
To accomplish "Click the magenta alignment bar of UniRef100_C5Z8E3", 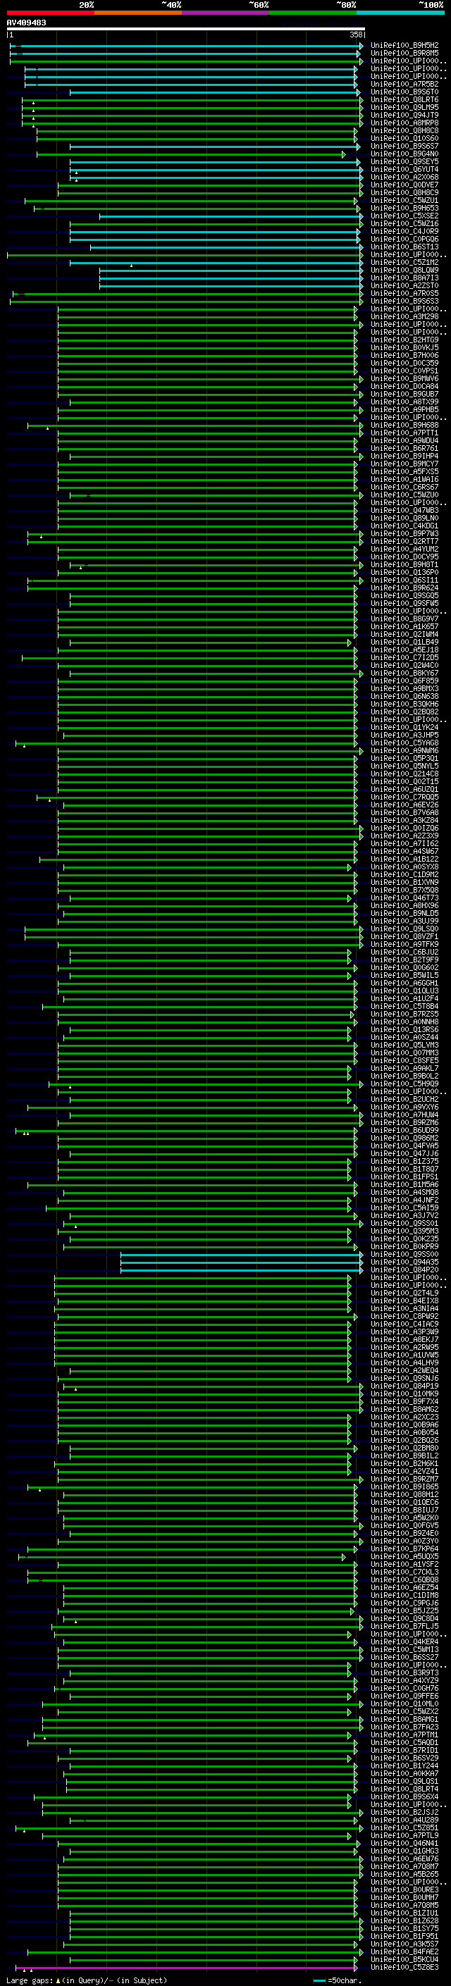I will pos(186,1968).
